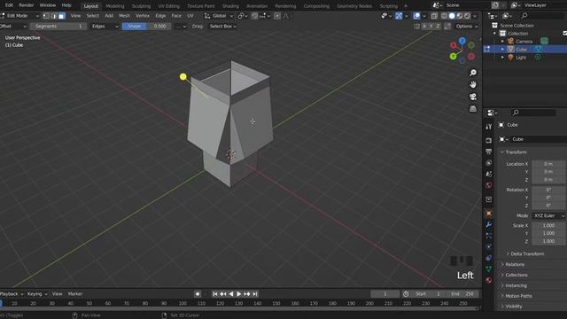567x319 pixels.
Task: Click the pan hand viewport icon
Action: 472,85
